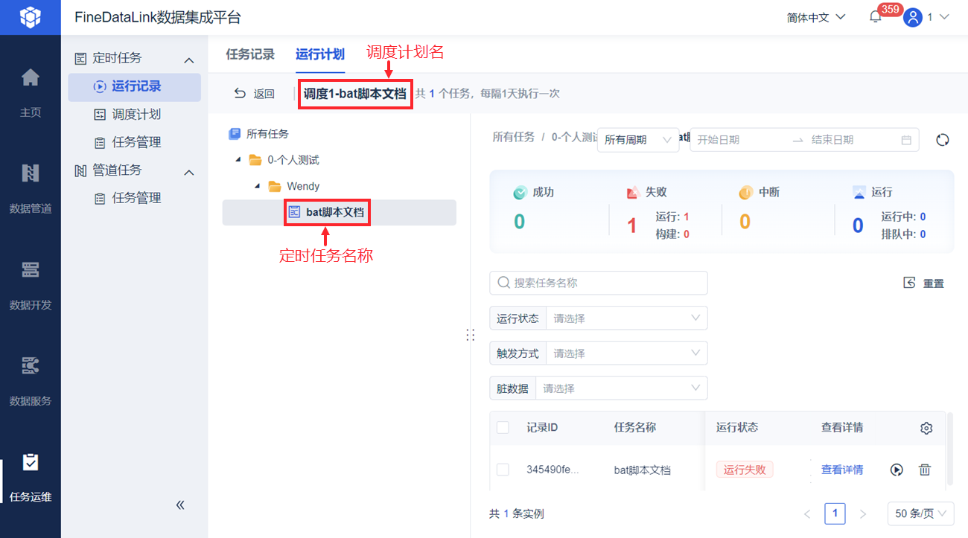
Task: Click the search magnifier icon
Action: 503,283
